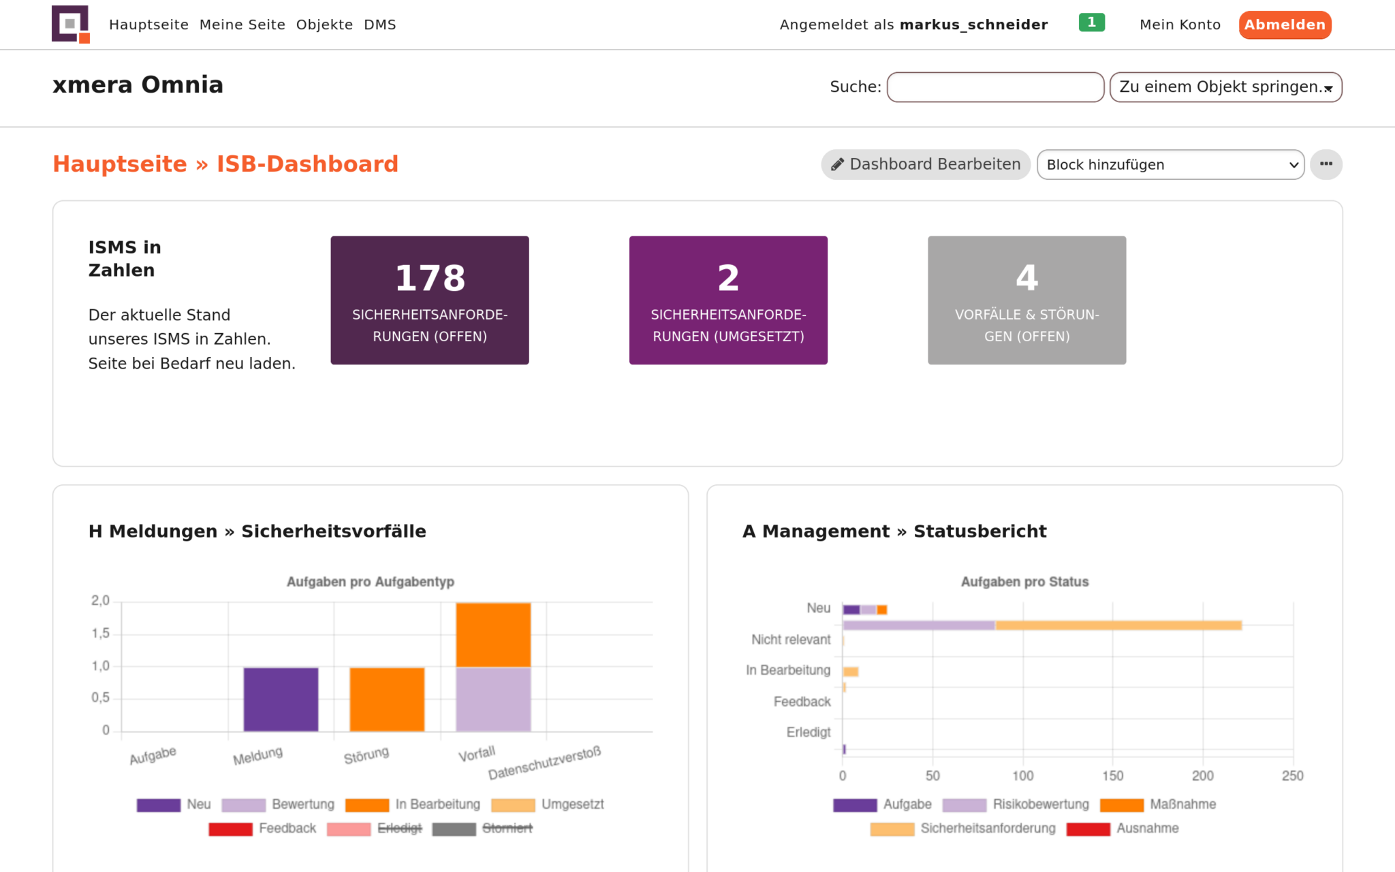Click the Abmelden button
Image resolution: width=1395 pixels, height=872 pixels.
1285,25
